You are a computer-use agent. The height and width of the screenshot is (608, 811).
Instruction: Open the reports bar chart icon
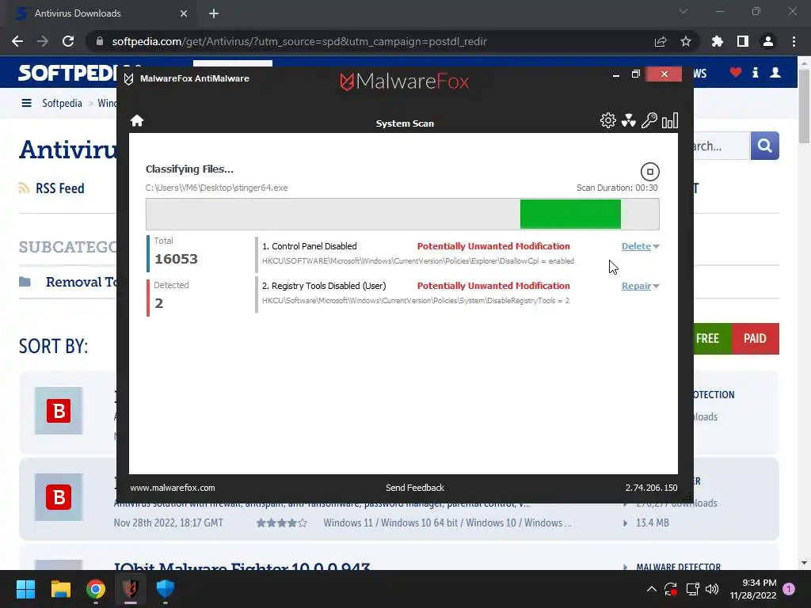(670, 120)
